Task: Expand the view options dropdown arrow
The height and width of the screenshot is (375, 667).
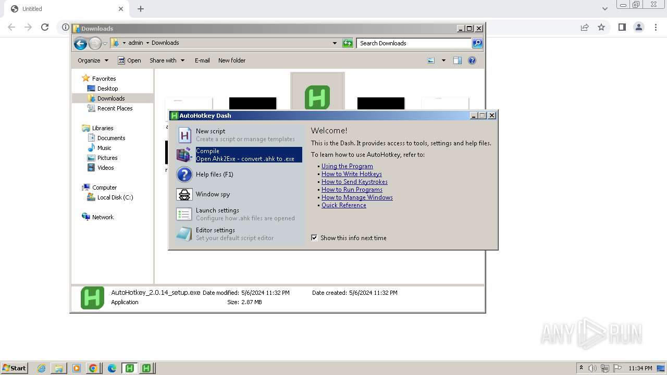Action: (443, 60)
